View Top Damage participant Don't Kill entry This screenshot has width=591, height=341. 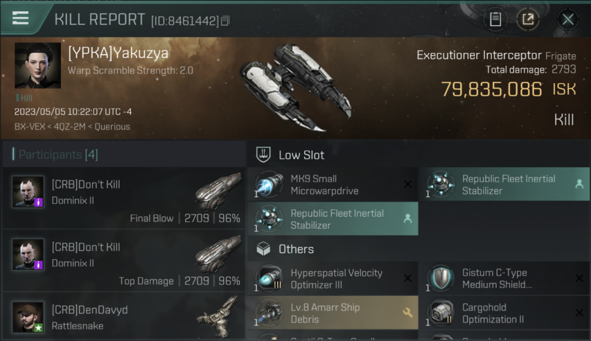[x=124, y=261]
